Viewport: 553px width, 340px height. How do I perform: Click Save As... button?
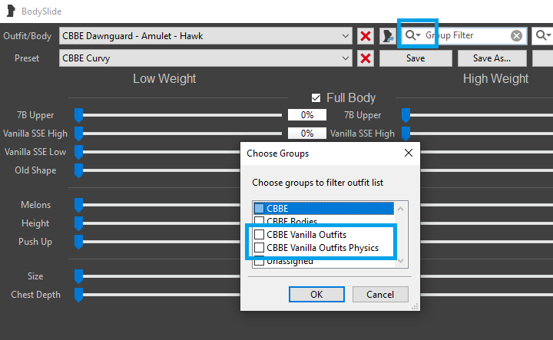tap(492, 58)
